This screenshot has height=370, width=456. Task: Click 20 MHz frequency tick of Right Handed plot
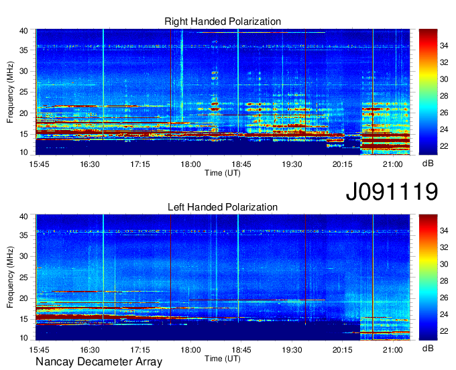coord(23,113)
